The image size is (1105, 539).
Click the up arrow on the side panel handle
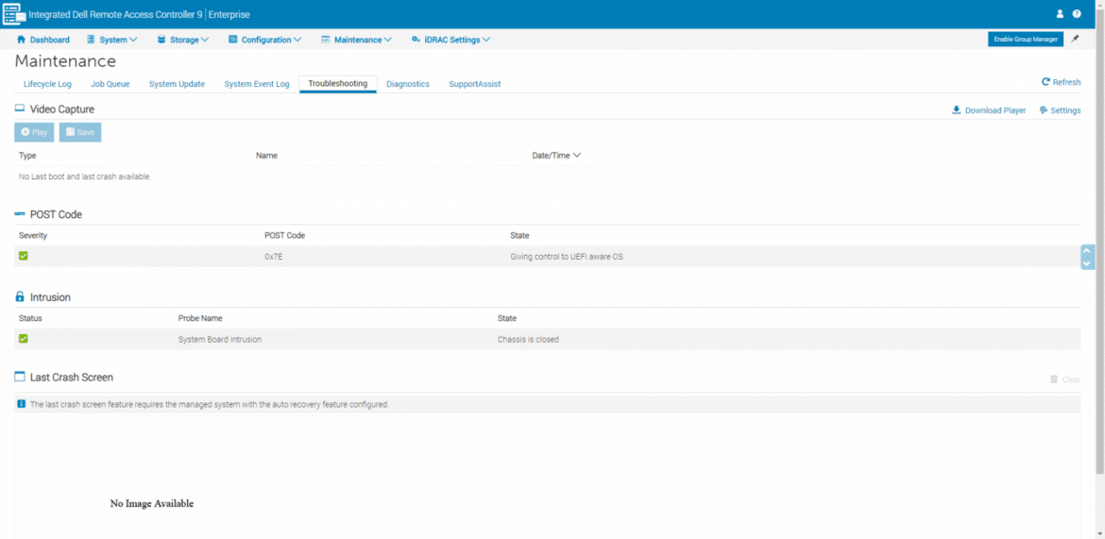coord(1087,251)
